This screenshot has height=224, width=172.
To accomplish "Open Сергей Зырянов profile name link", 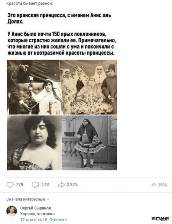I will [36, 208].
